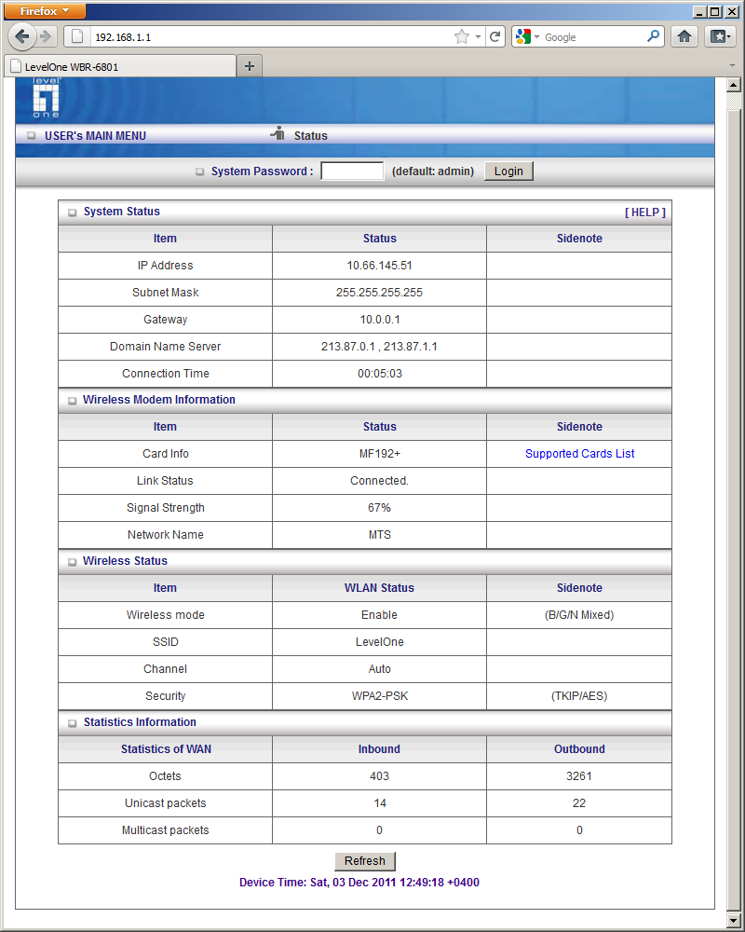Open the list all tabs arrow
Viewport: 745px width, 932px height.
click(x=733, y=65)
